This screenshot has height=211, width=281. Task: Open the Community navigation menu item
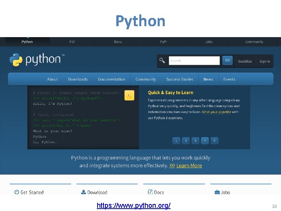pos(146,79)
